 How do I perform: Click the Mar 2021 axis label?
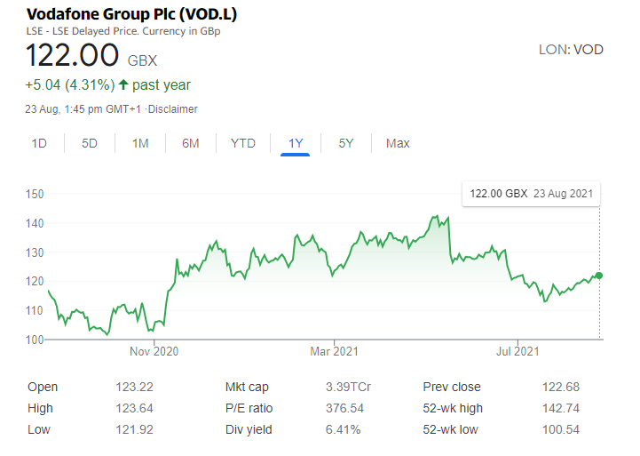[334, 351]
